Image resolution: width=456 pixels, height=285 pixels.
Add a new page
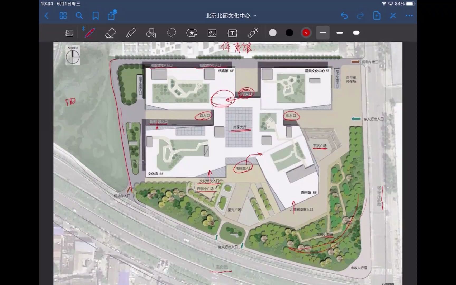coord(377,16)
